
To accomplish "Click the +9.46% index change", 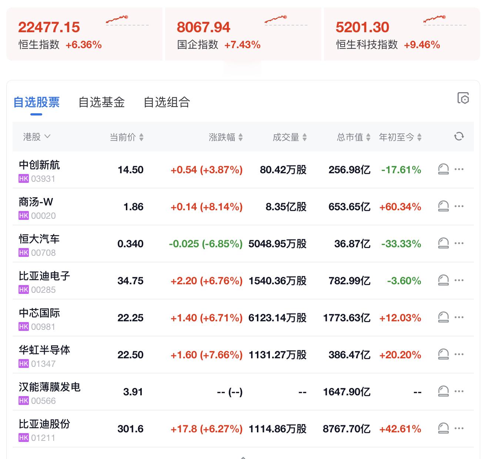I will 422,45.
